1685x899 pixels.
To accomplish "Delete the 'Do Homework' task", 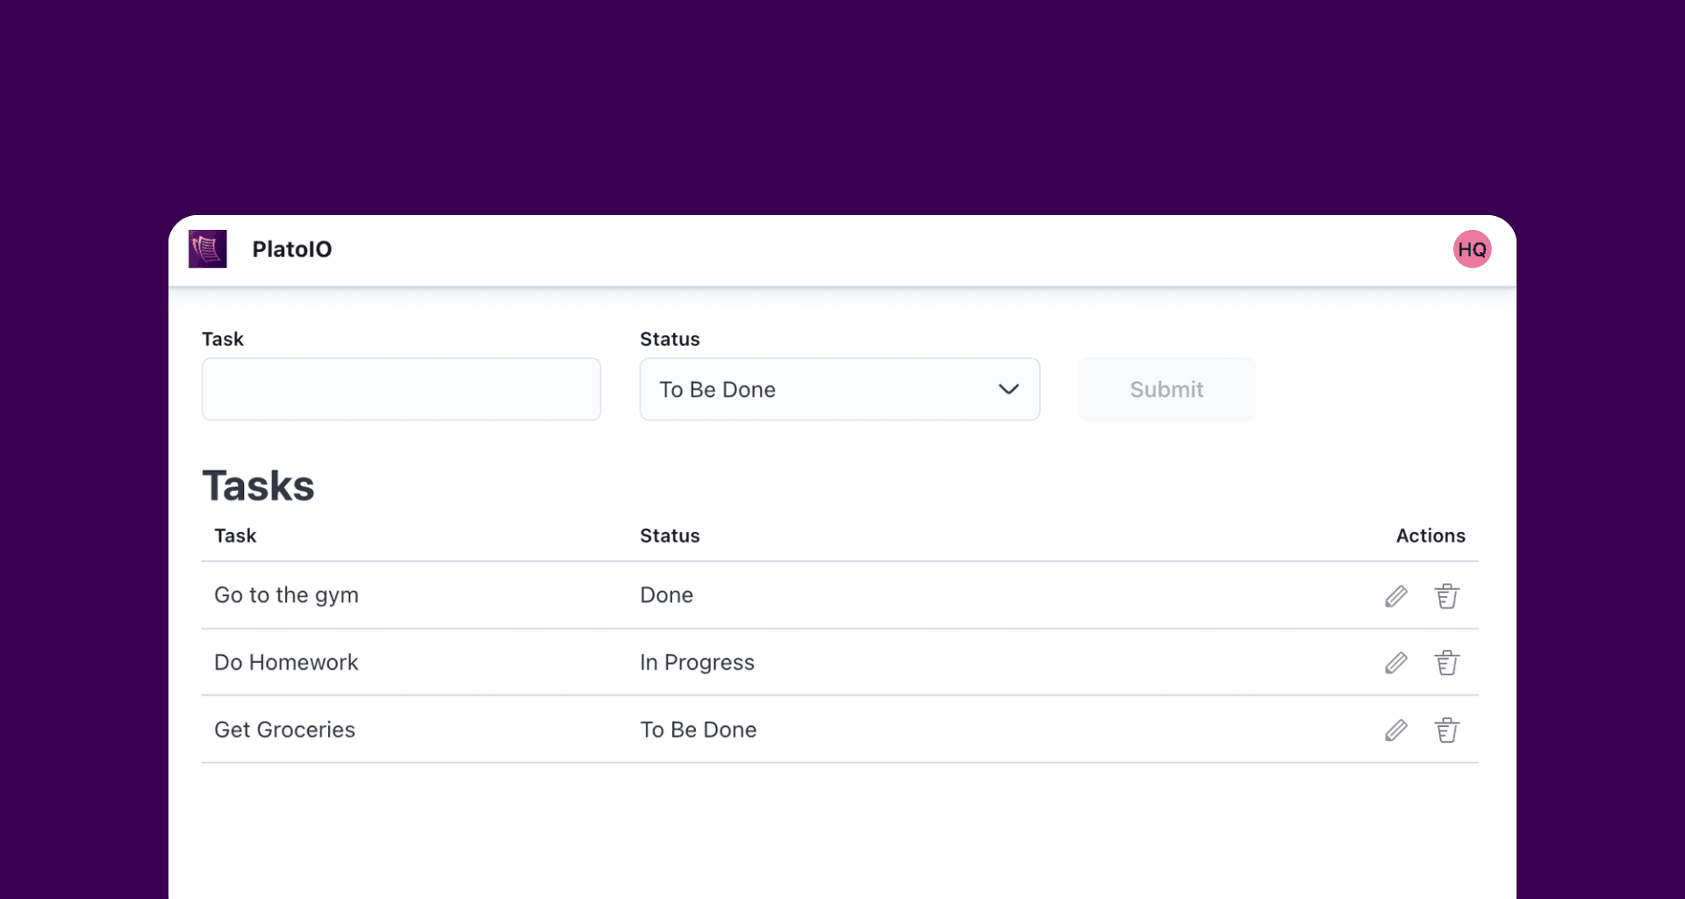I will point(1446,663).
